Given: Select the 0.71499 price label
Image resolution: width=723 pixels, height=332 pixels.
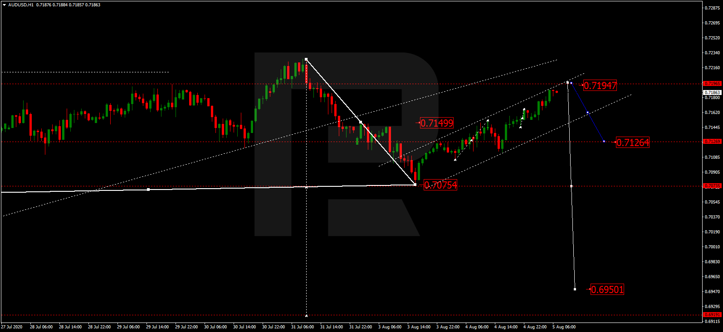Looking at the screenshot, I should (436, 123).
